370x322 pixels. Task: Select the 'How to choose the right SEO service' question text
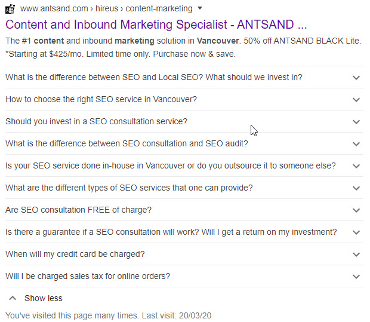click(101, 99)
